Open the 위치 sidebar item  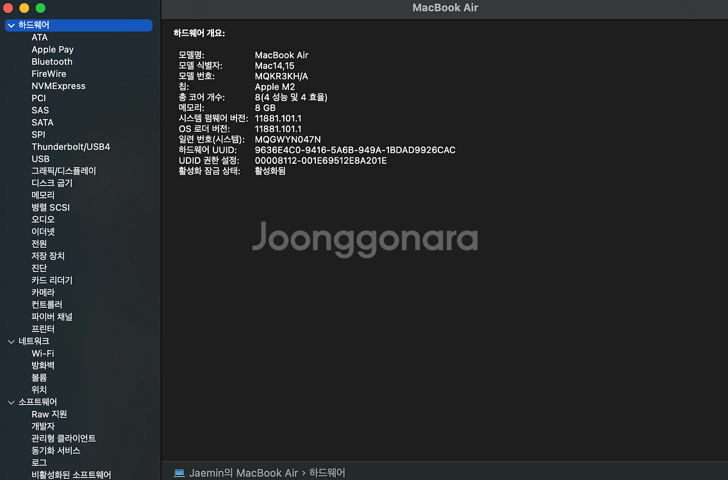click(39, 390)
